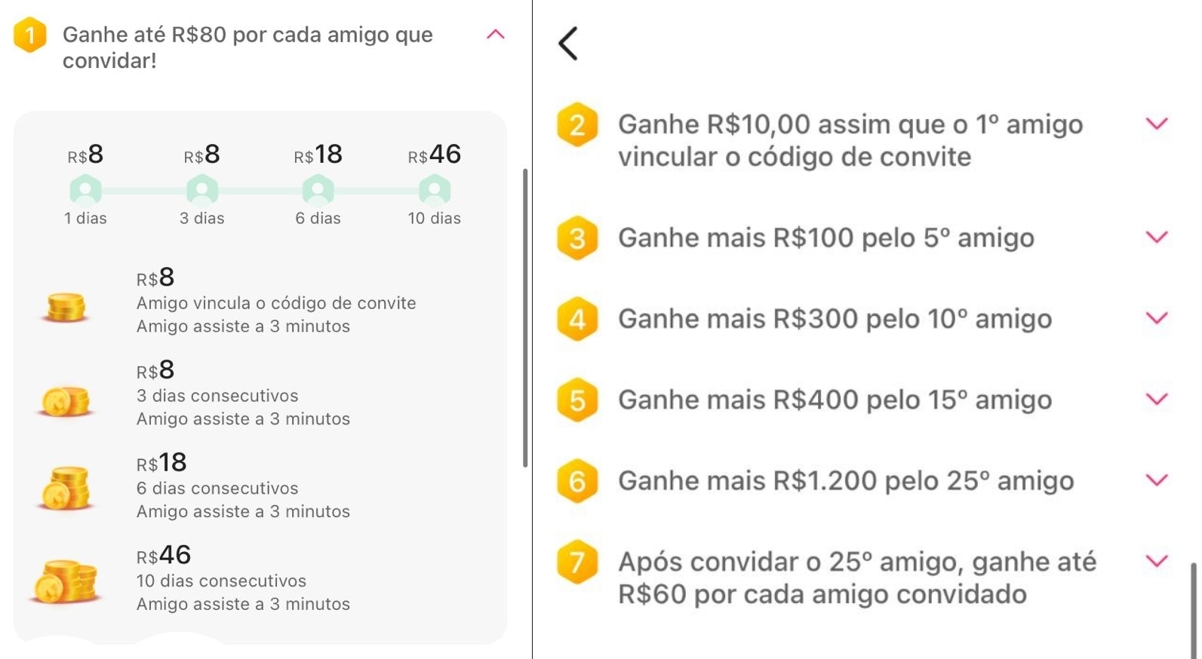The width and height of the screenshot is (1202, 659).
Task: Open the Ganhe mais R$400 pelo 15º amigo item
Action: [835, 400]
